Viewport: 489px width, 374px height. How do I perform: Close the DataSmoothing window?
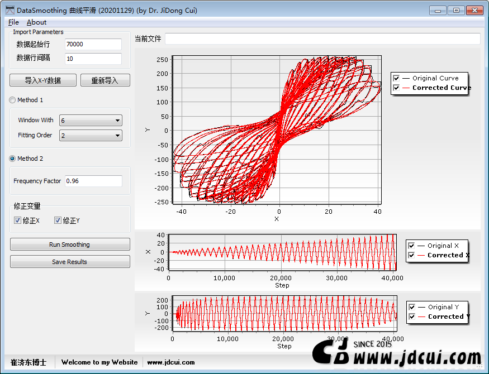(x=474, y=11)
